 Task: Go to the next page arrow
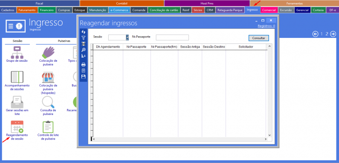click(333, 34)
